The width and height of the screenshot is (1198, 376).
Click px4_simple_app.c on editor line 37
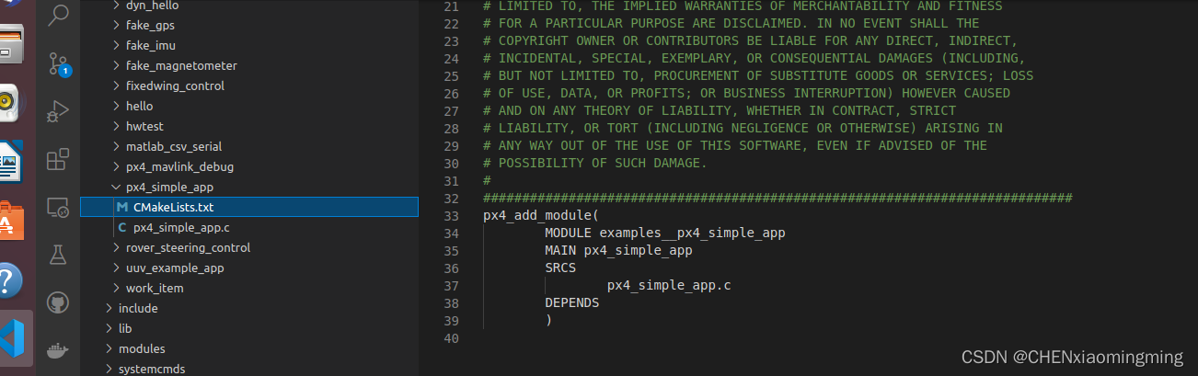pyautogui.click(x=669, y=285)
